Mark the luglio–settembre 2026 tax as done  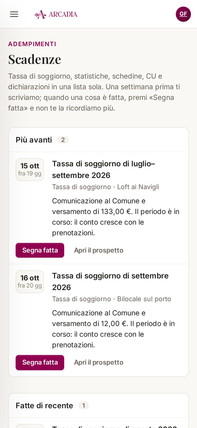[40, 250]
